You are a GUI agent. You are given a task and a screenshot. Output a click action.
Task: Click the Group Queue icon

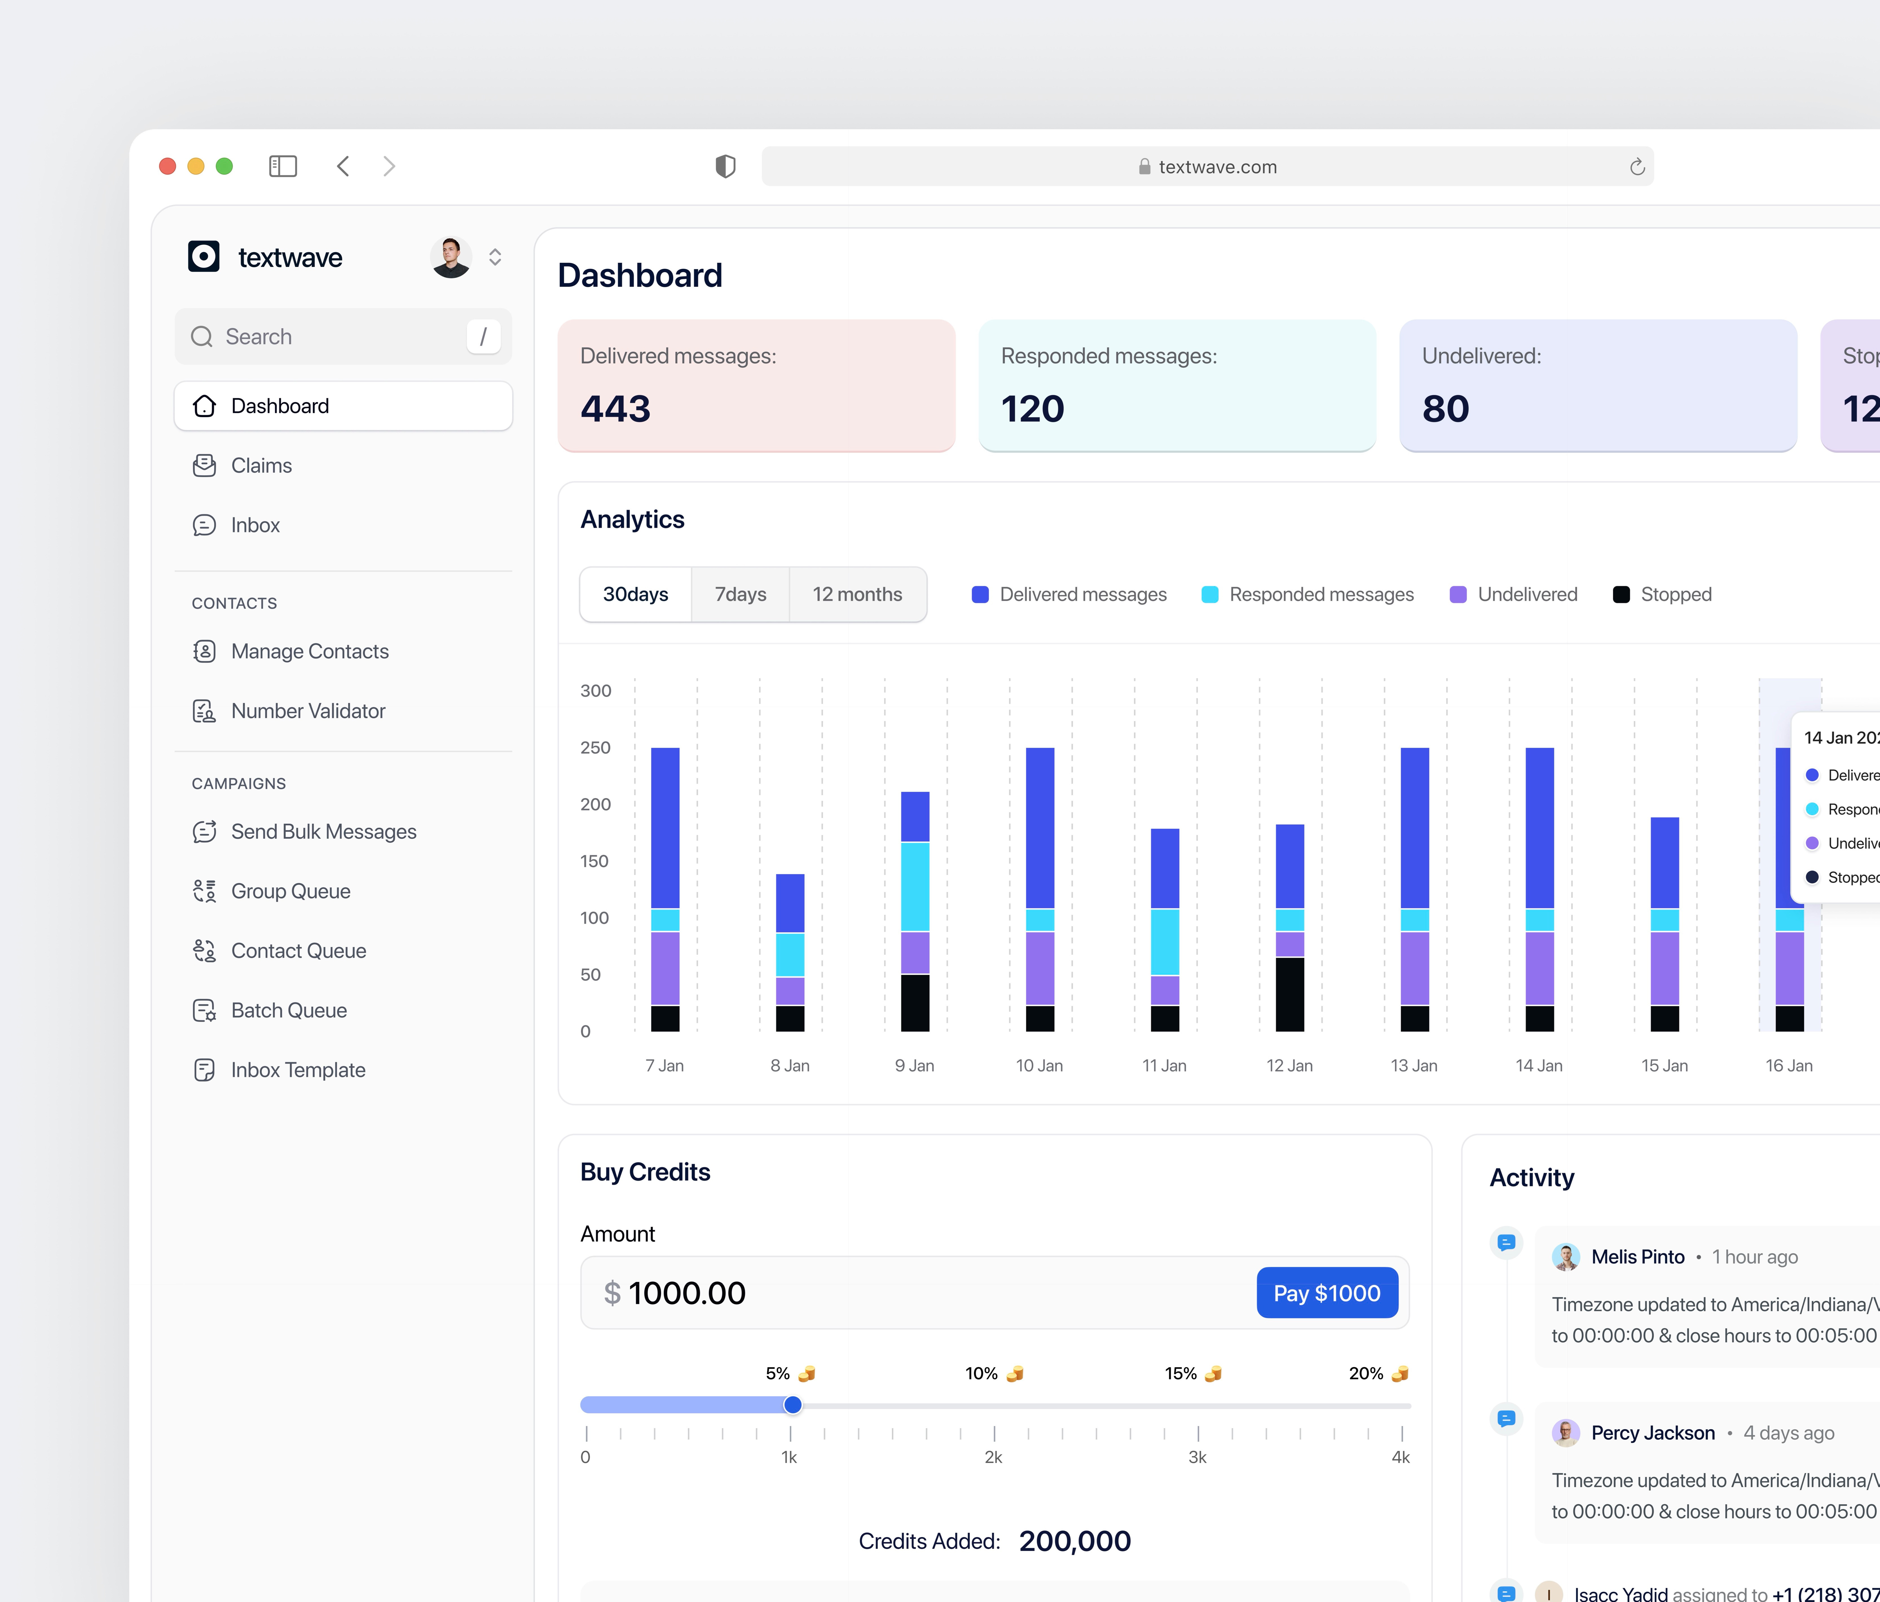[x=204, y=891]
